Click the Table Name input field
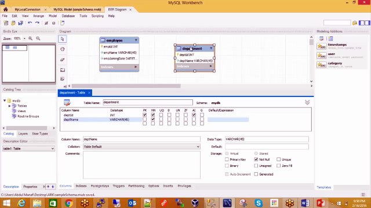The image size is (371, 208). tap(148, 102)
